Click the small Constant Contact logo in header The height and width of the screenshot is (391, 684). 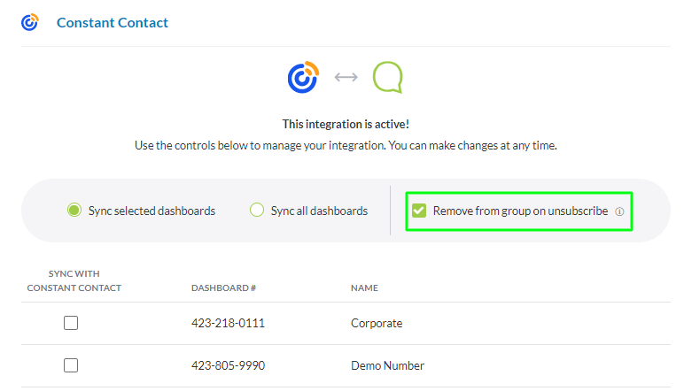pyautogui.click(x=30, y=23)
